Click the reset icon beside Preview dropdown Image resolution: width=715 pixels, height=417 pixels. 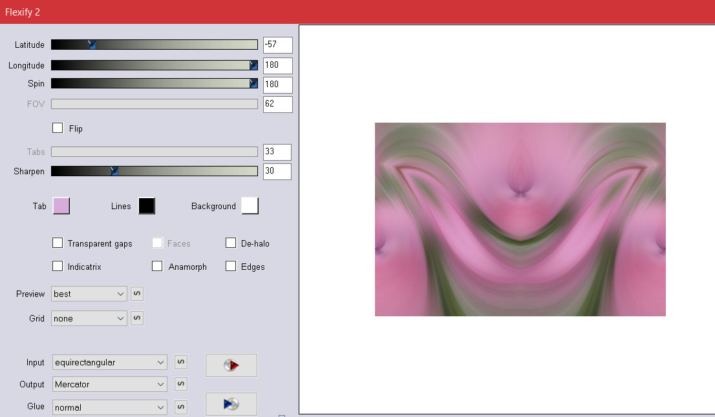137,294
